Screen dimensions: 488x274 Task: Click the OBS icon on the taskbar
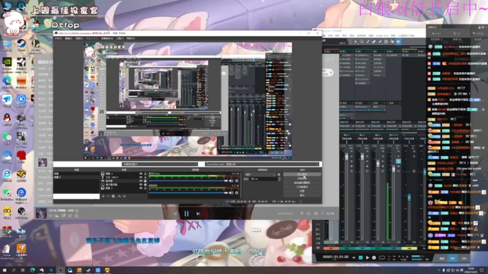60,270
